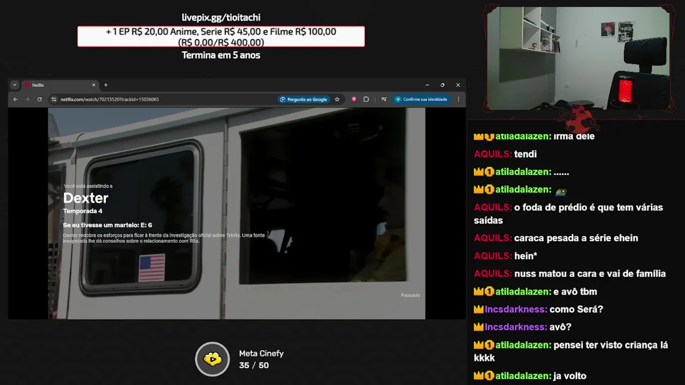Viewport: 685px width, 385px height.
Task: Open the tab search dropdown in Chrome
Action: click(14, 85)
